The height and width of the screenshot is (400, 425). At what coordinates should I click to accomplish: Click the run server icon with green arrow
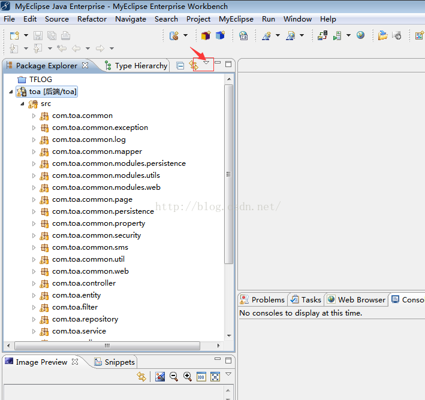click(337, 36)
